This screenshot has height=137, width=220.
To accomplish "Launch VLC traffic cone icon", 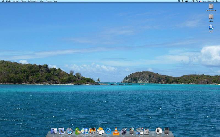I will coord(116,131).
